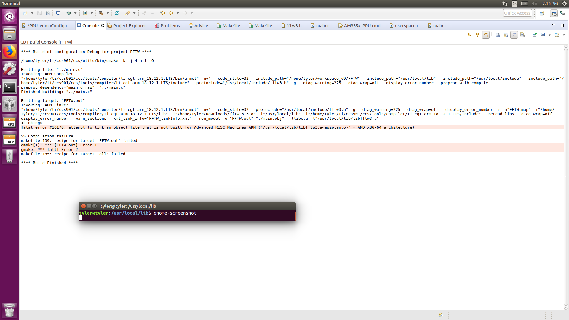
Task: Toggle Word Wrap in console toolbar
Action: (514, 35)
